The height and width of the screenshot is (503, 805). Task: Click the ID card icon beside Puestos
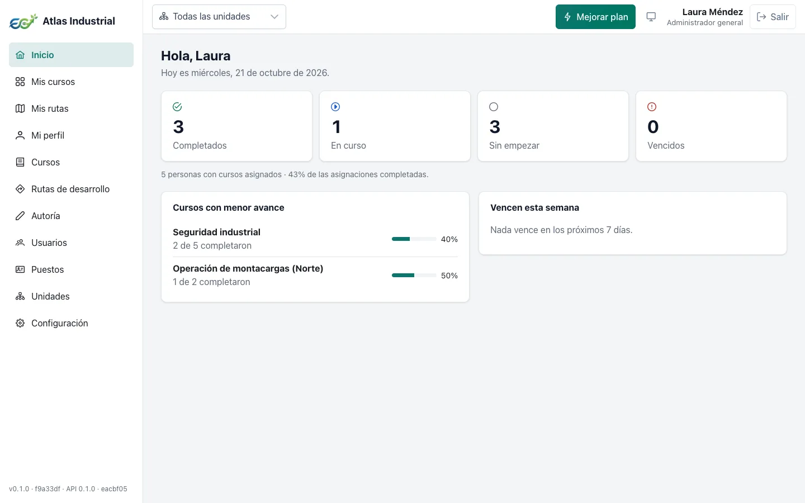(20, 269)
